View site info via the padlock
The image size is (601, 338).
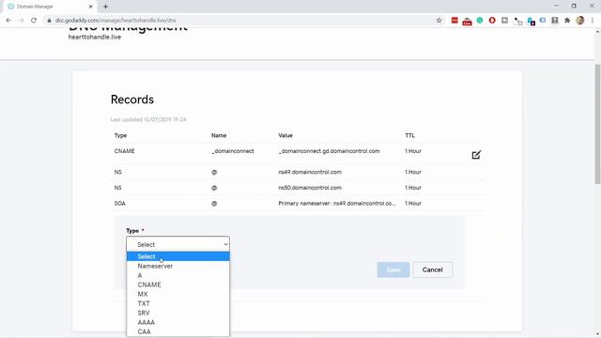(x=49, y=21)
